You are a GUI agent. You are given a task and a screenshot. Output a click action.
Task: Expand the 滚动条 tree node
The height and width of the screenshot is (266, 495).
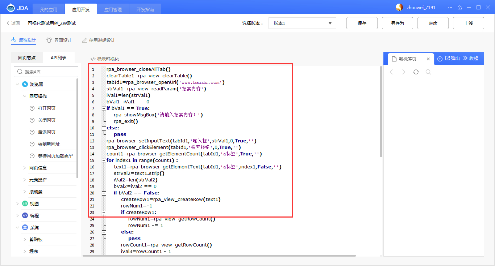tap(25, 192)
